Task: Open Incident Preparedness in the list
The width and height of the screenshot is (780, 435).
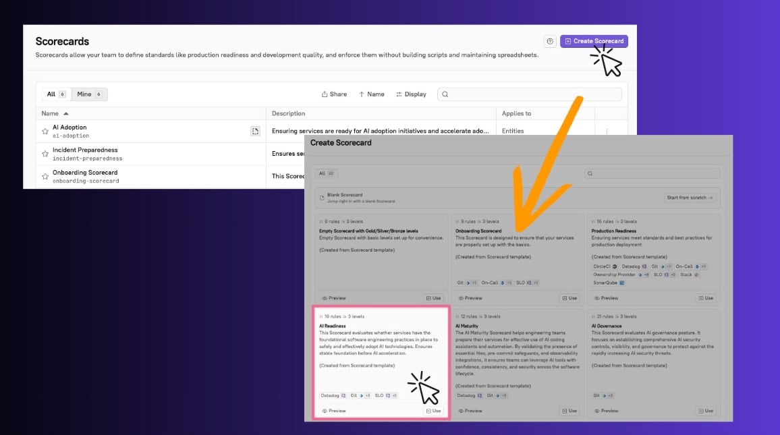Action: (x=85, y=150)
